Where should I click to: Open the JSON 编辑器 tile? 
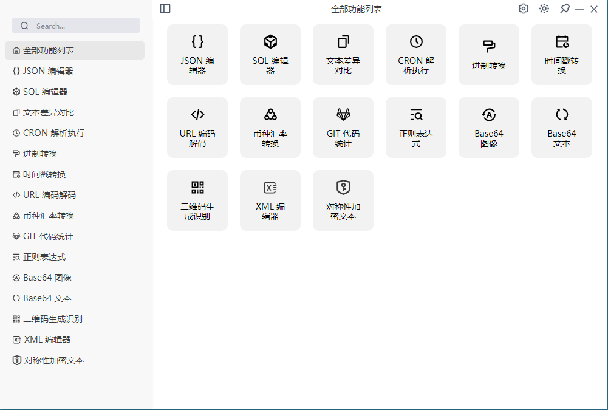click(197, 55)
